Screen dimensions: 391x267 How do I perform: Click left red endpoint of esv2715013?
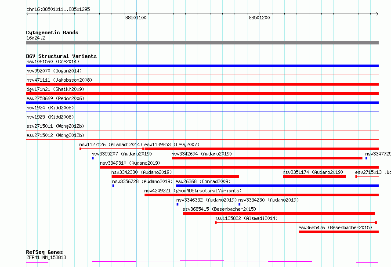pos(356,177)
